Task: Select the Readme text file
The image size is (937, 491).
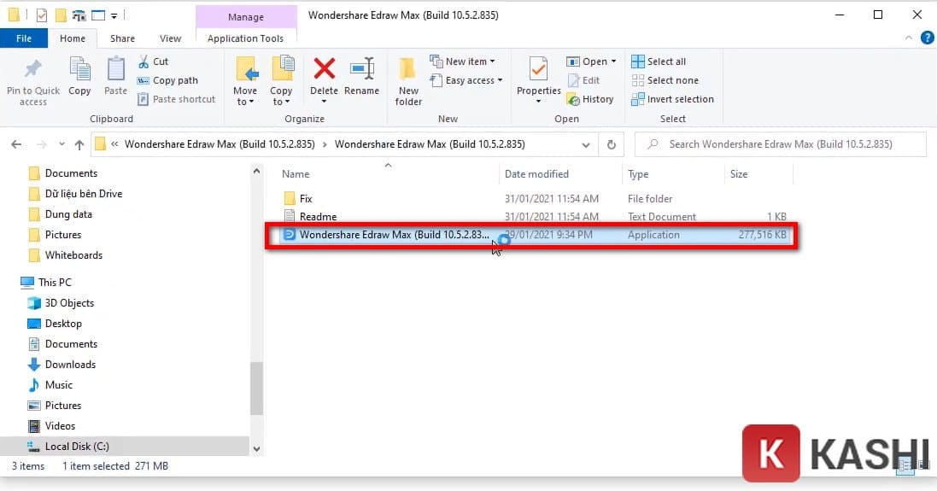Action: 318,216
